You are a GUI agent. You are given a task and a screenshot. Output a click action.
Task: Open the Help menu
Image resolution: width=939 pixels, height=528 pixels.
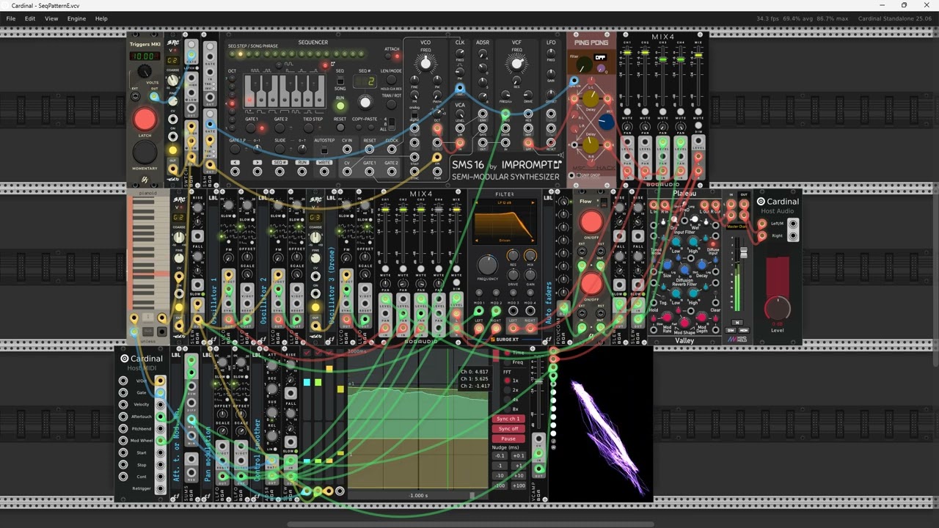click(101, 18)
